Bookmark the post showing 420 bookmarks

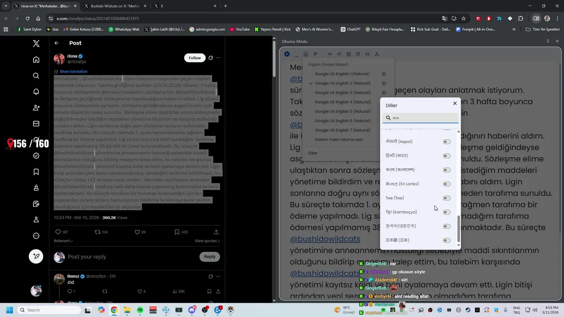(x=181, y=232)
